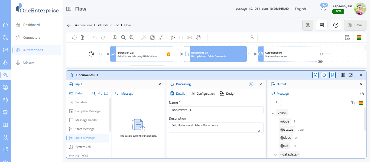Switch to the Configuration tab
Viewport: 370px width, 162px height.
point(203,94)
